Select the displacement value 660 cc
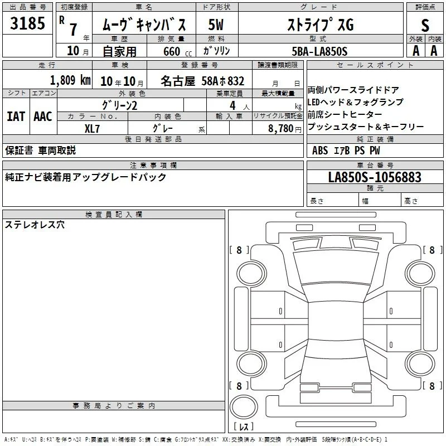 pos(177,51)
